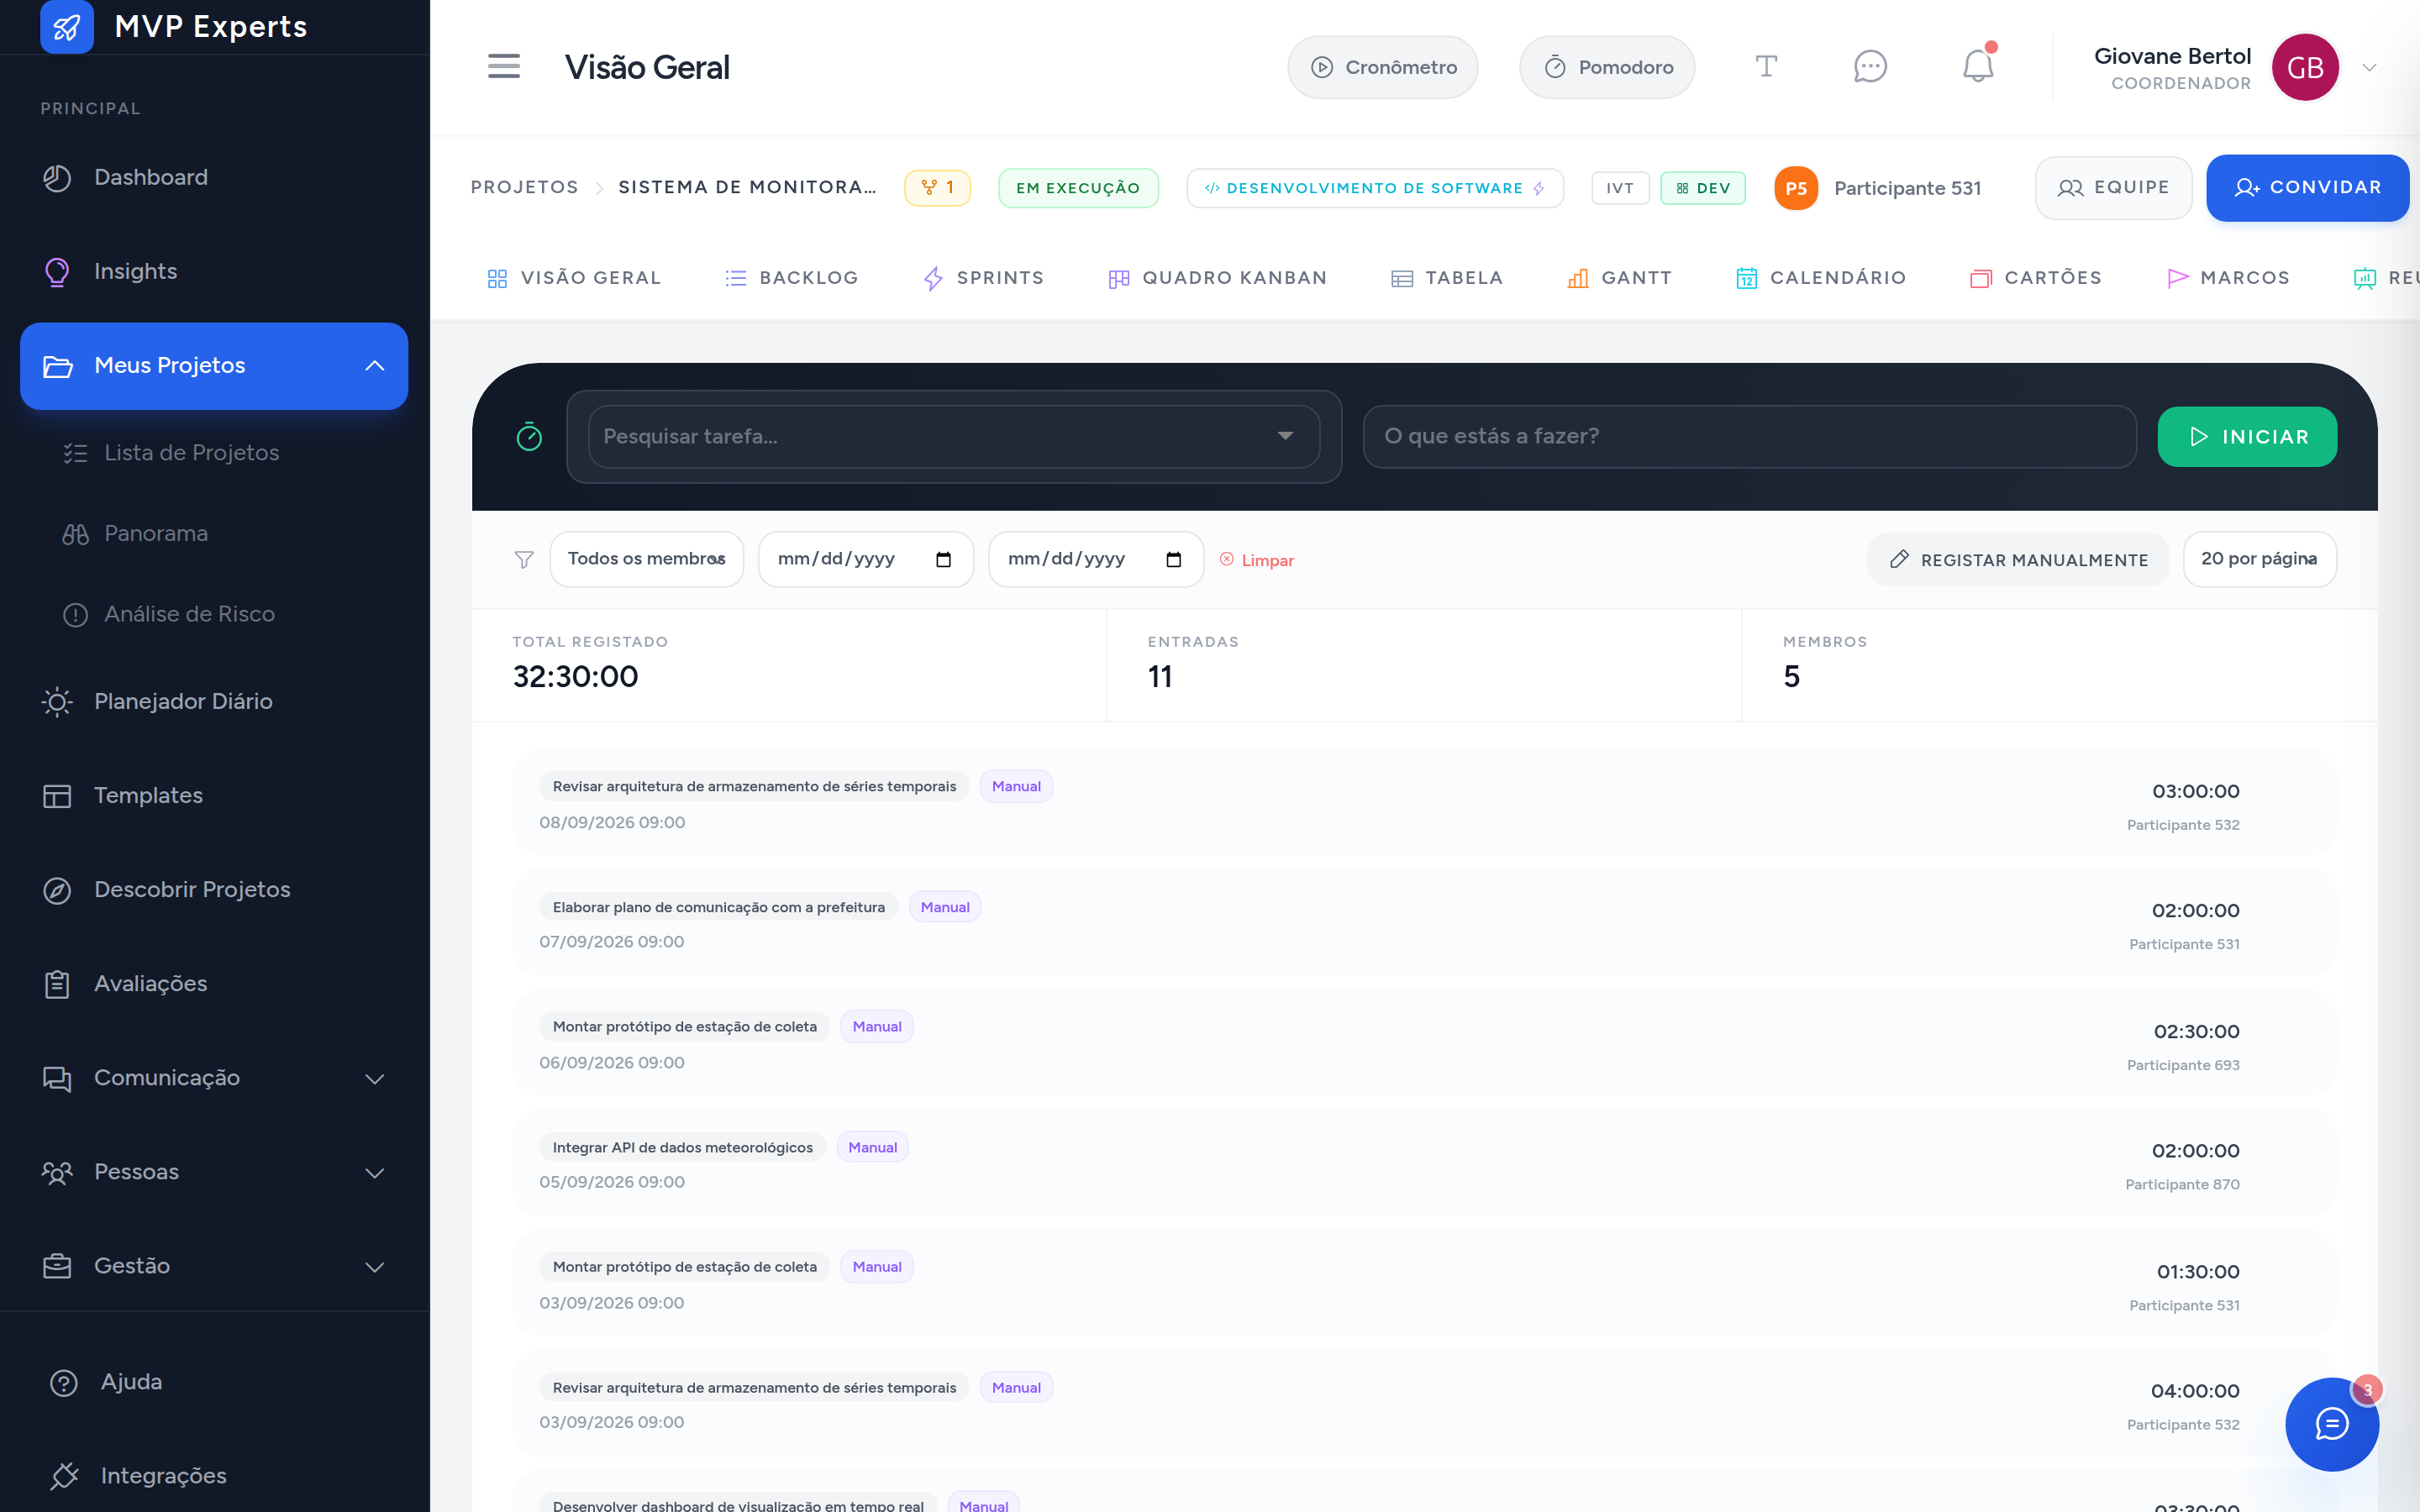Screen dimensions: 2420x1512
Task: Open Insights in the sidebar
Action: [214, 271]
